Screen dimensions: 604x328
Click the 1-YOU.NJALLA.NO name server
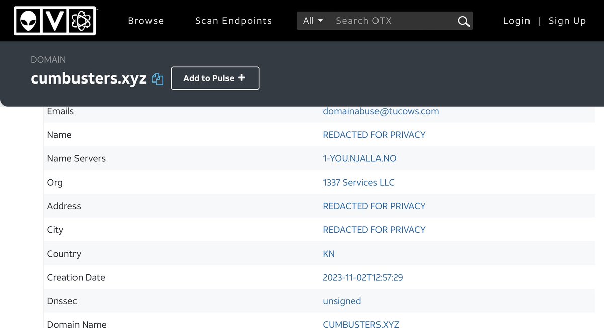coord(359,158)
